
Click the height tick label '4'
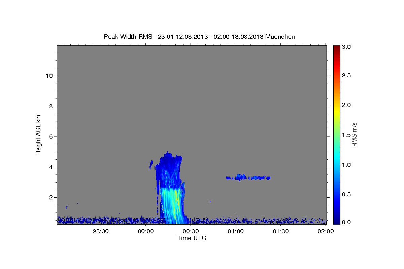(50, 167)
